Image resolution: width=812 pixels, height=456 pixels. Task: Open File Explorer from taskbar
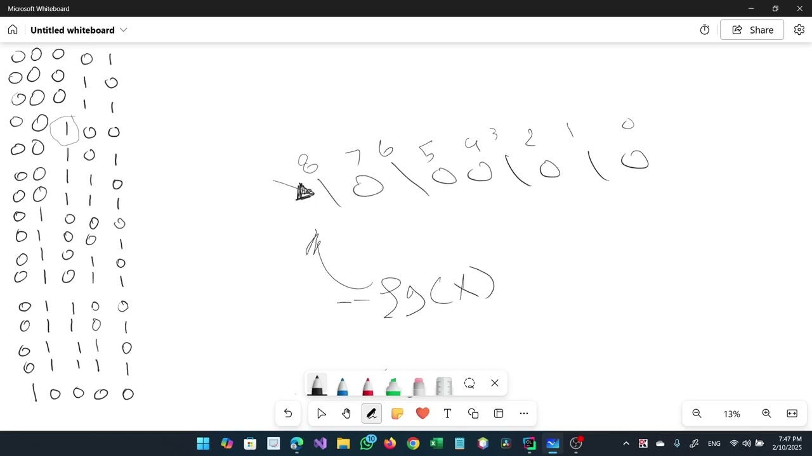pyautogui.click(x=343, y=443)
